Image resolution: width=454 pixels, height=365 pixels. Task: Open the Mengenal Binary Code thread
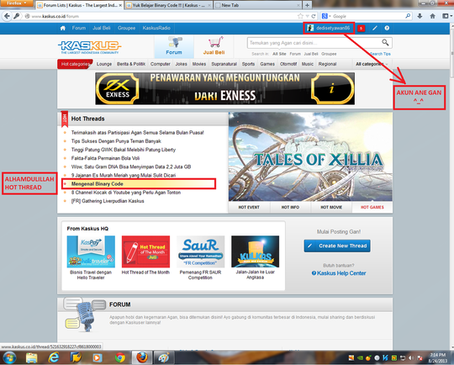(98, 184)
